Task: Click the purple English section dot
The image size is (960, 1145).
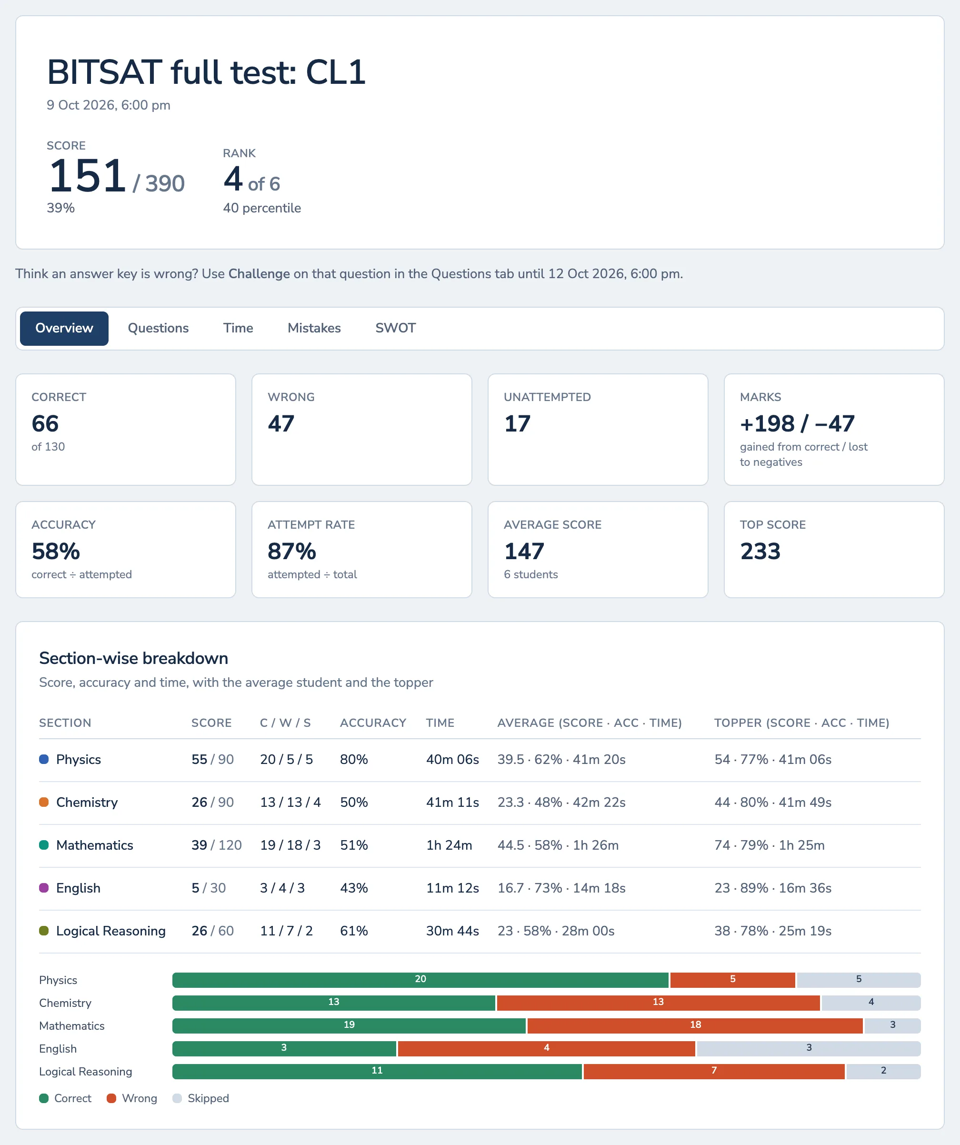Action: pyautogui.click(x=44, y=888)
